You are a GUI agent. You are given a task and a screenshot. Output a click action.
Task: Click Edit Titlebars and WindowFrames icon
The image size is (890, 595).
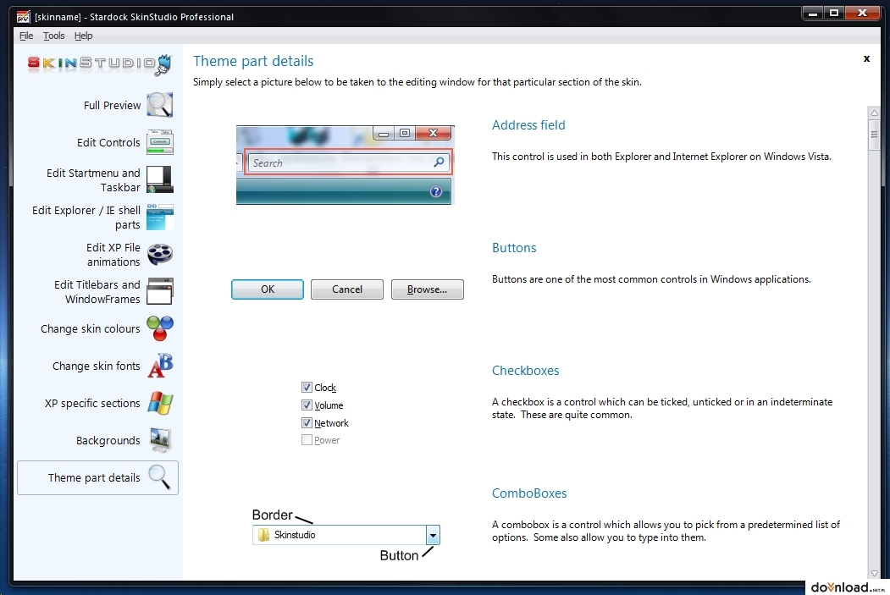(x=159, y=291)
